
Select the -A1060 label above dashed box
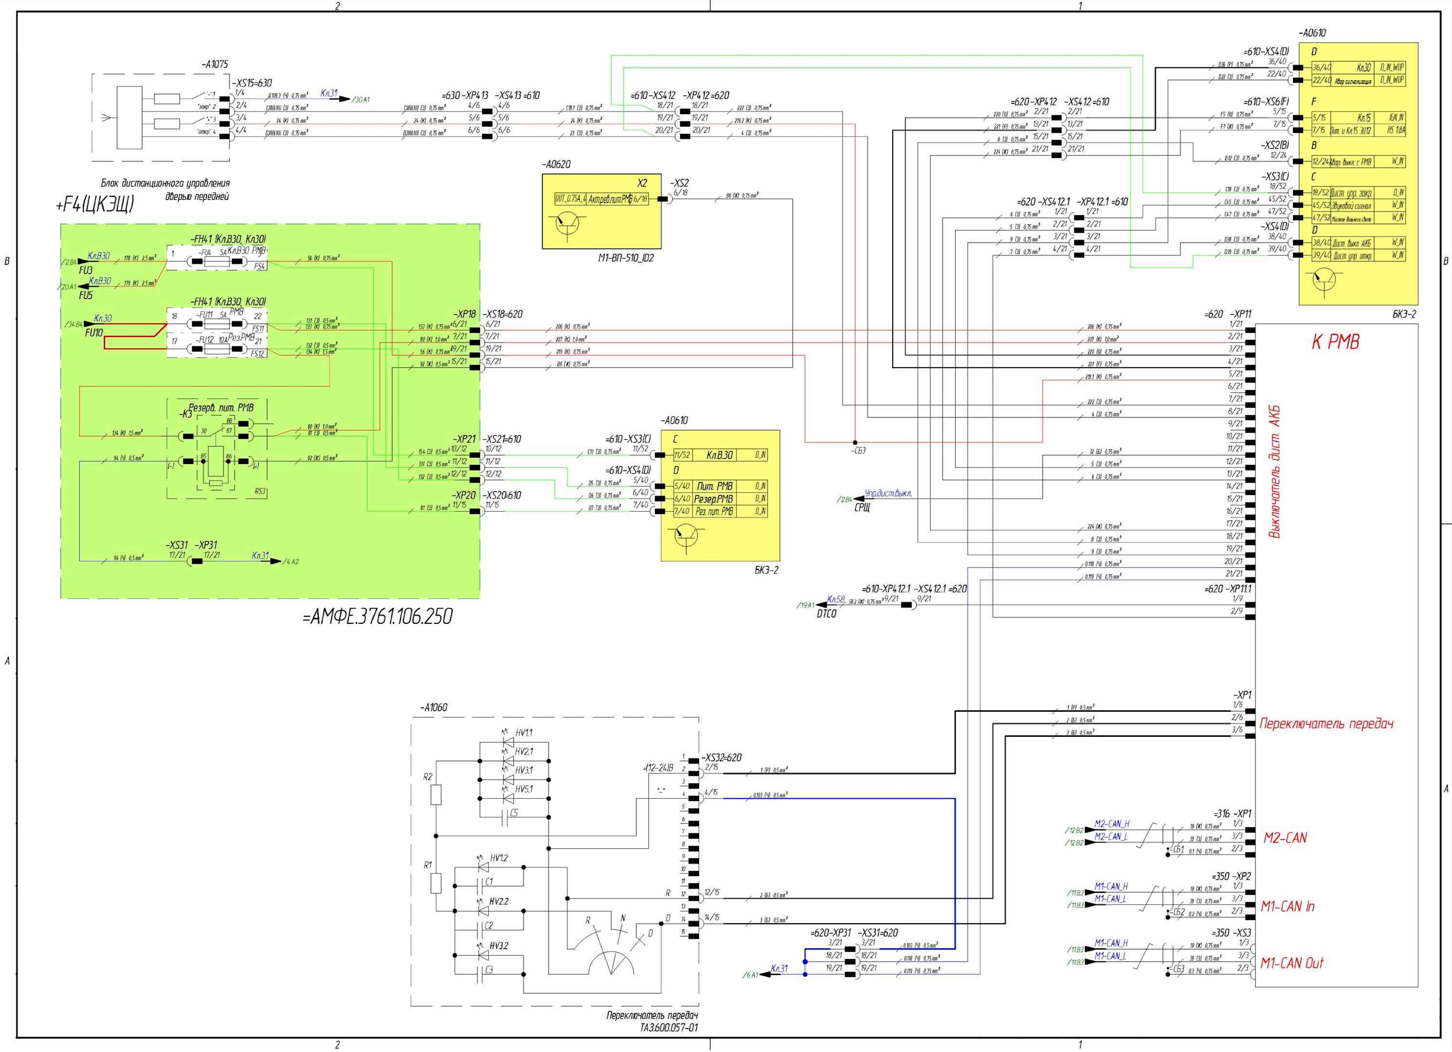pos(433,707)
